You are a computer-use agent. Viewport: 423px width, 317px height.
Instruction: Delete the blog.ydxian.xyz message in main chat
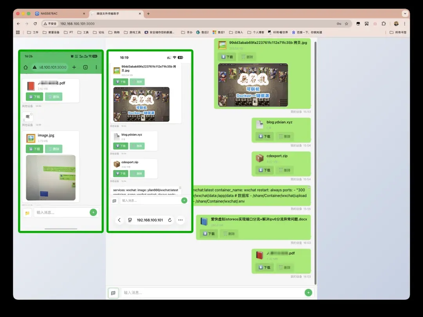point(285,137)
